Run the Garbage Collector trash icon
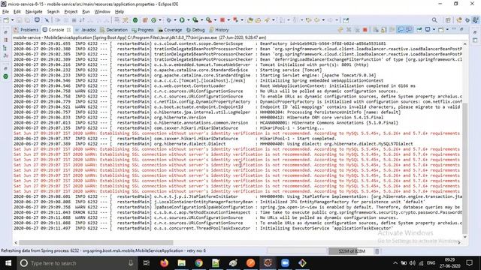 377,251
